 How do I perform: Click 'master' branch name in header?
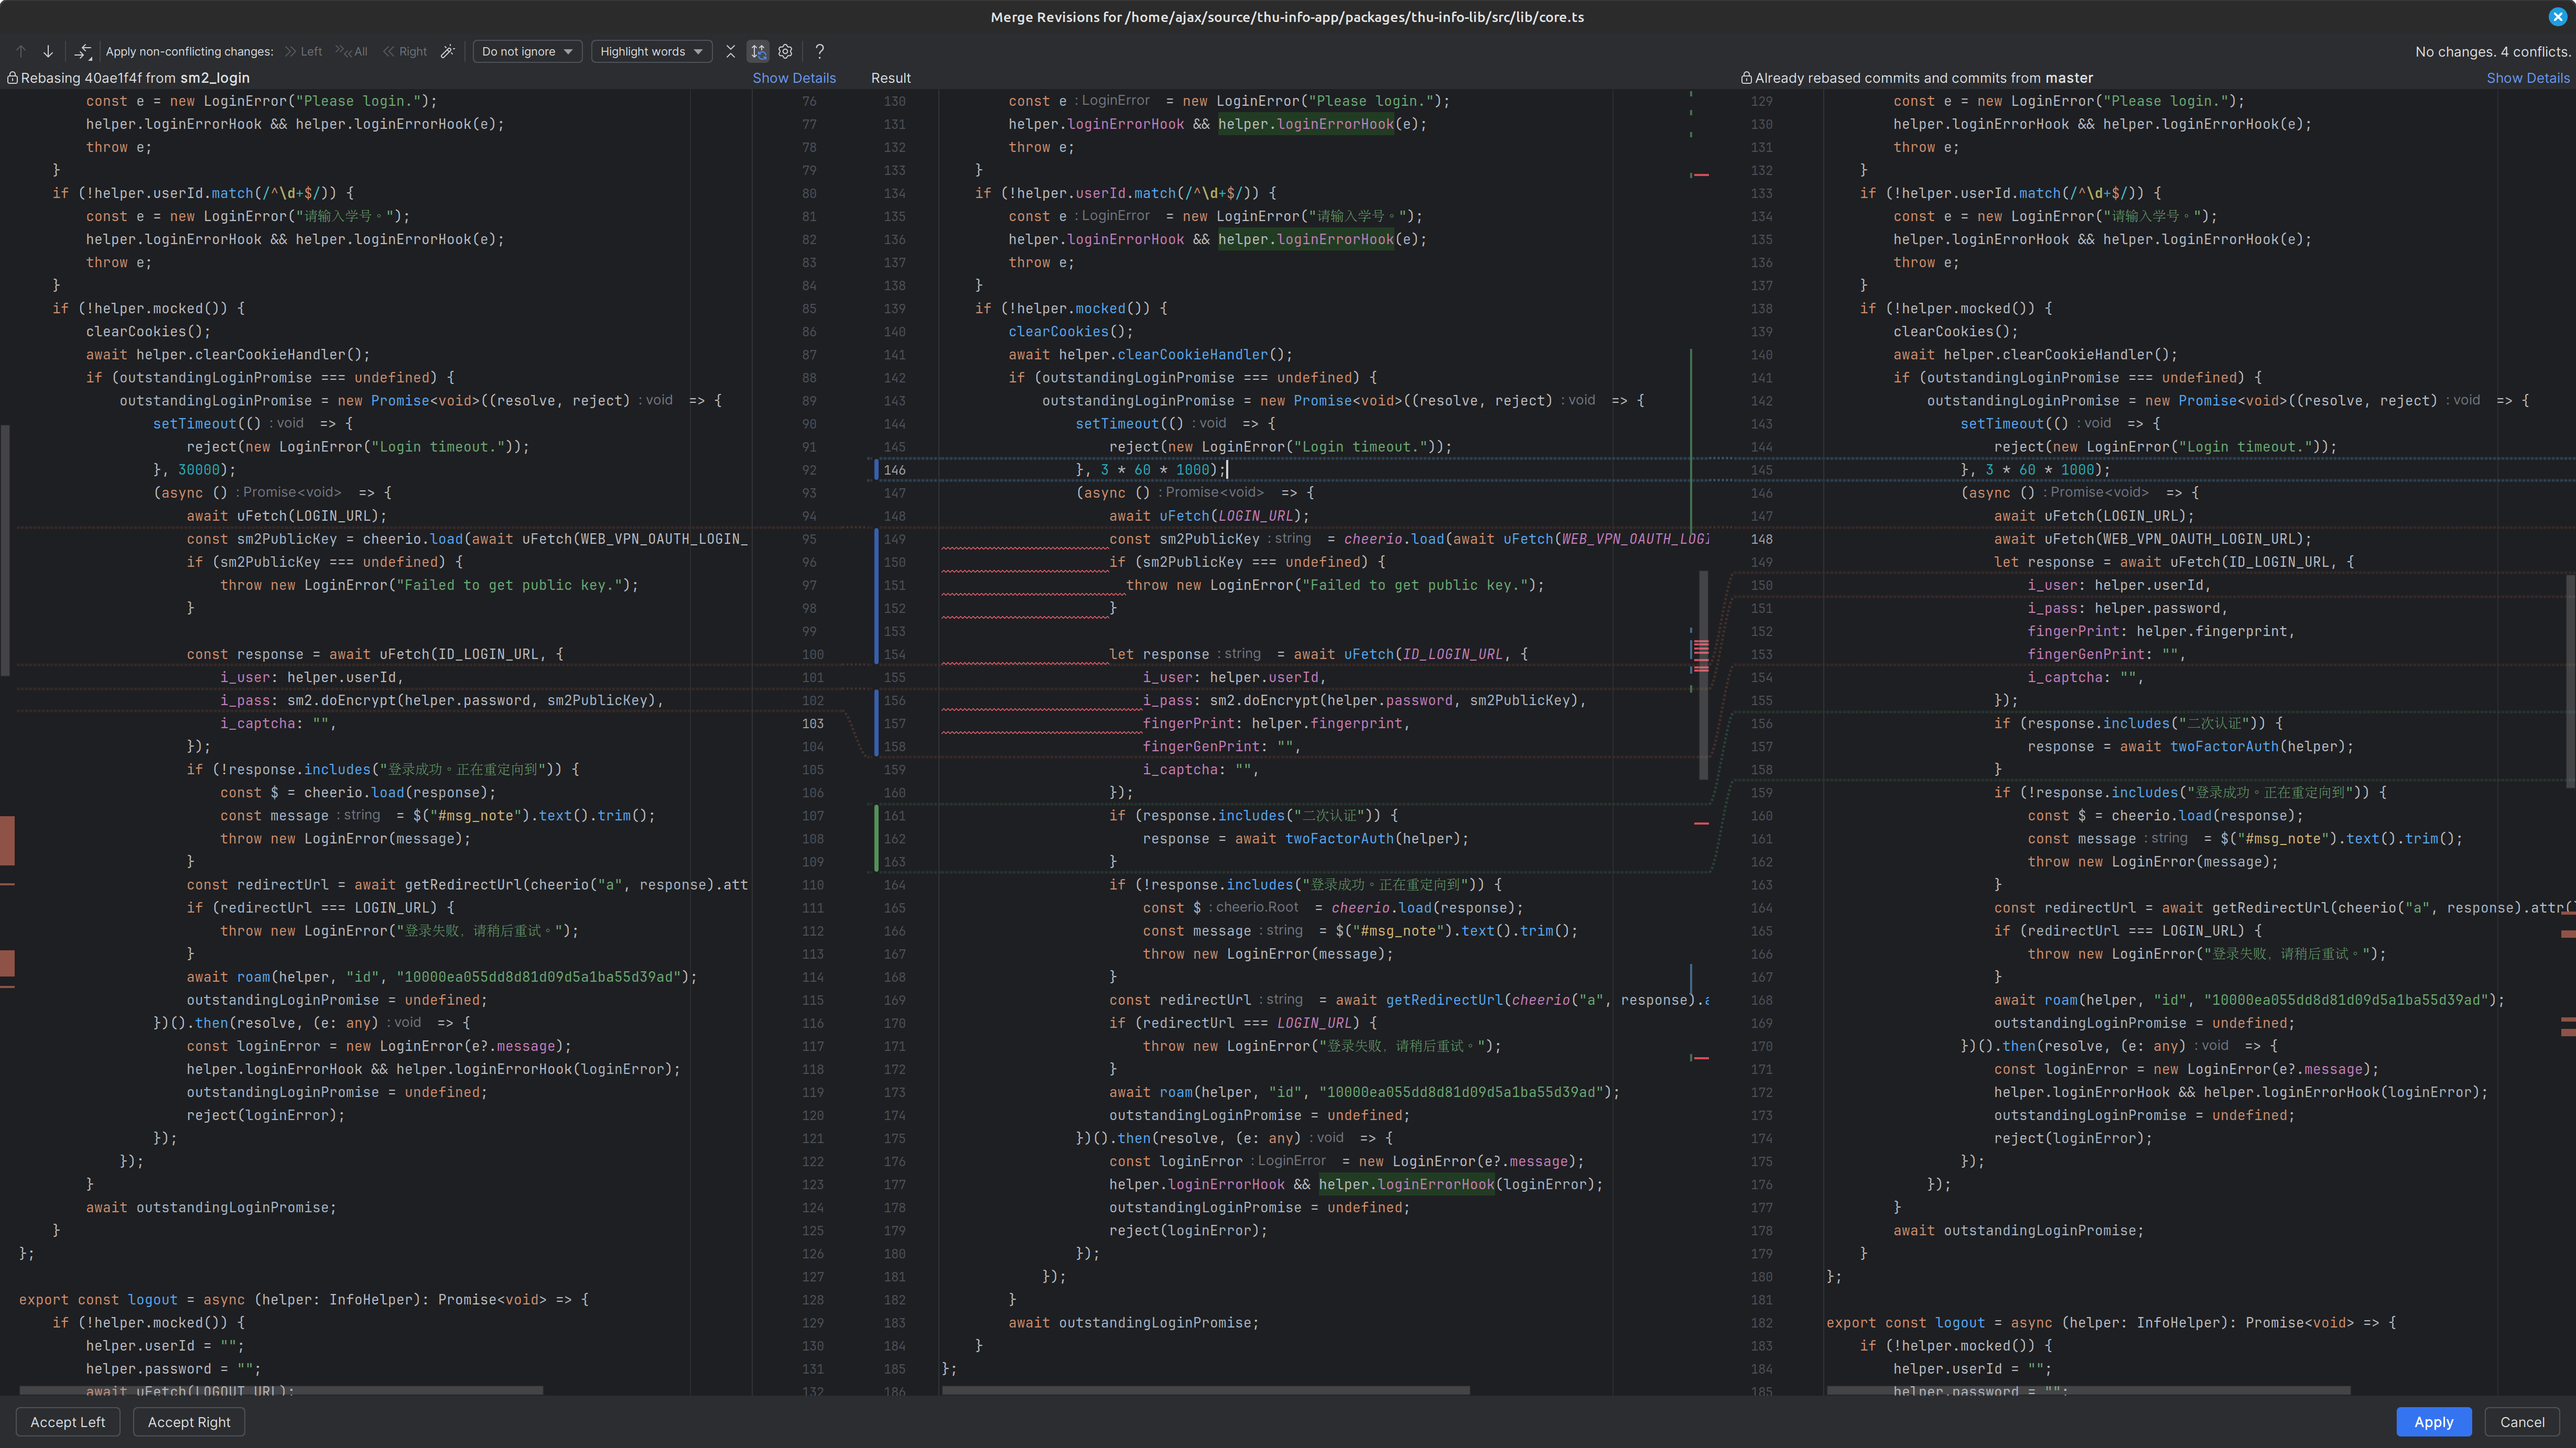2069,78
